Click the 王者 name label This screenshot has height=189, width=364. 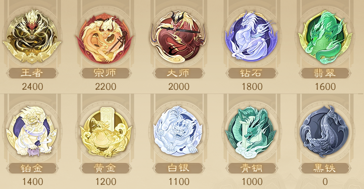32,73
